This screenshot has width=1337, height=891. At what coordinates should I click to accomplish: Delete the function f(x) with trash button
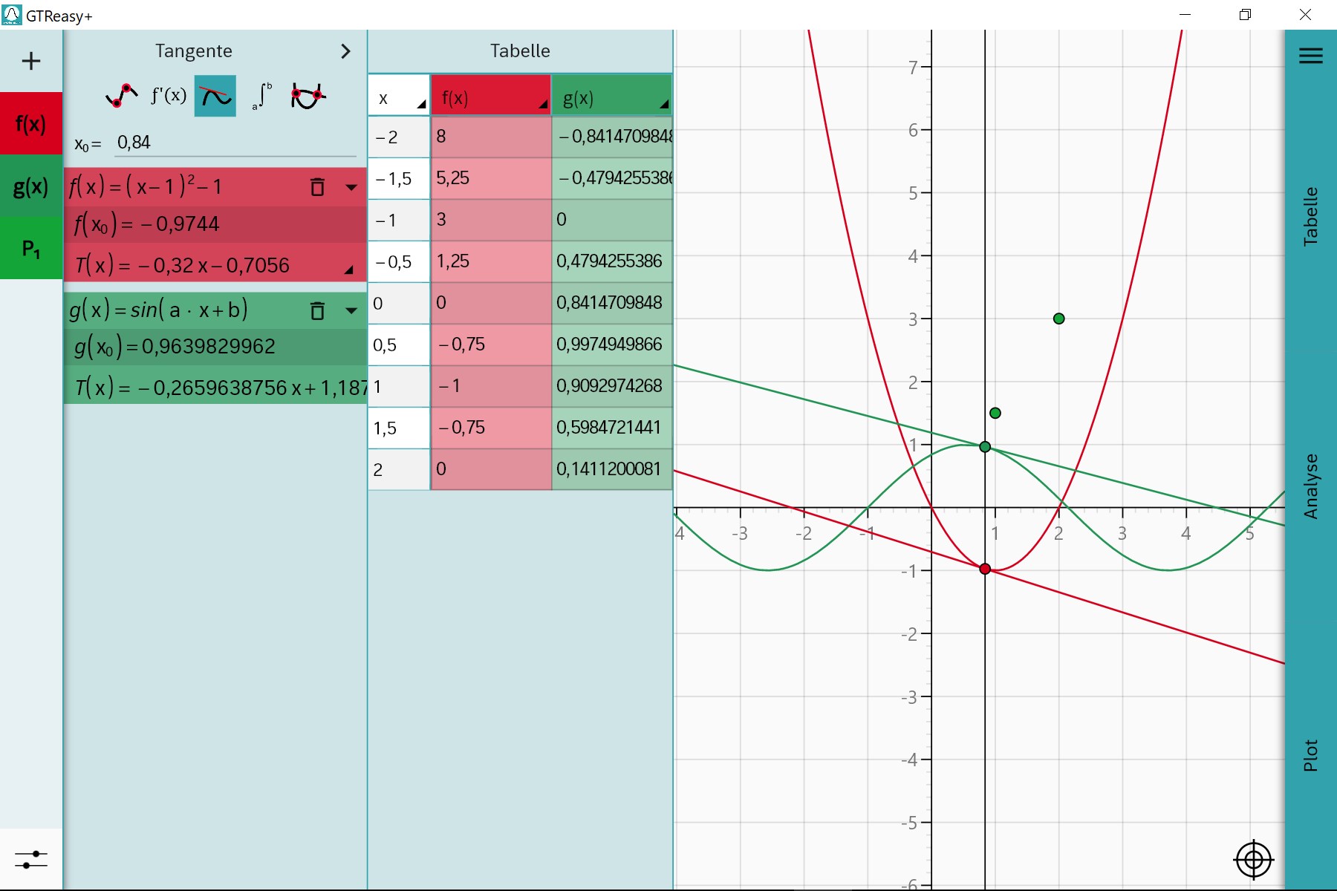318,188
